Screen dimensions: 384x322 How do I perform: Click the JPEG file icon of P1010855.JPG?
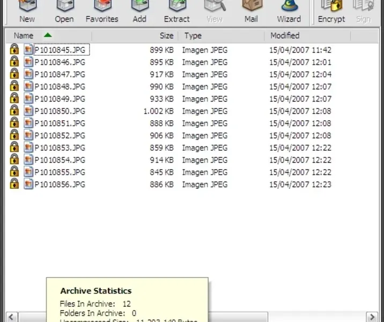28,172
